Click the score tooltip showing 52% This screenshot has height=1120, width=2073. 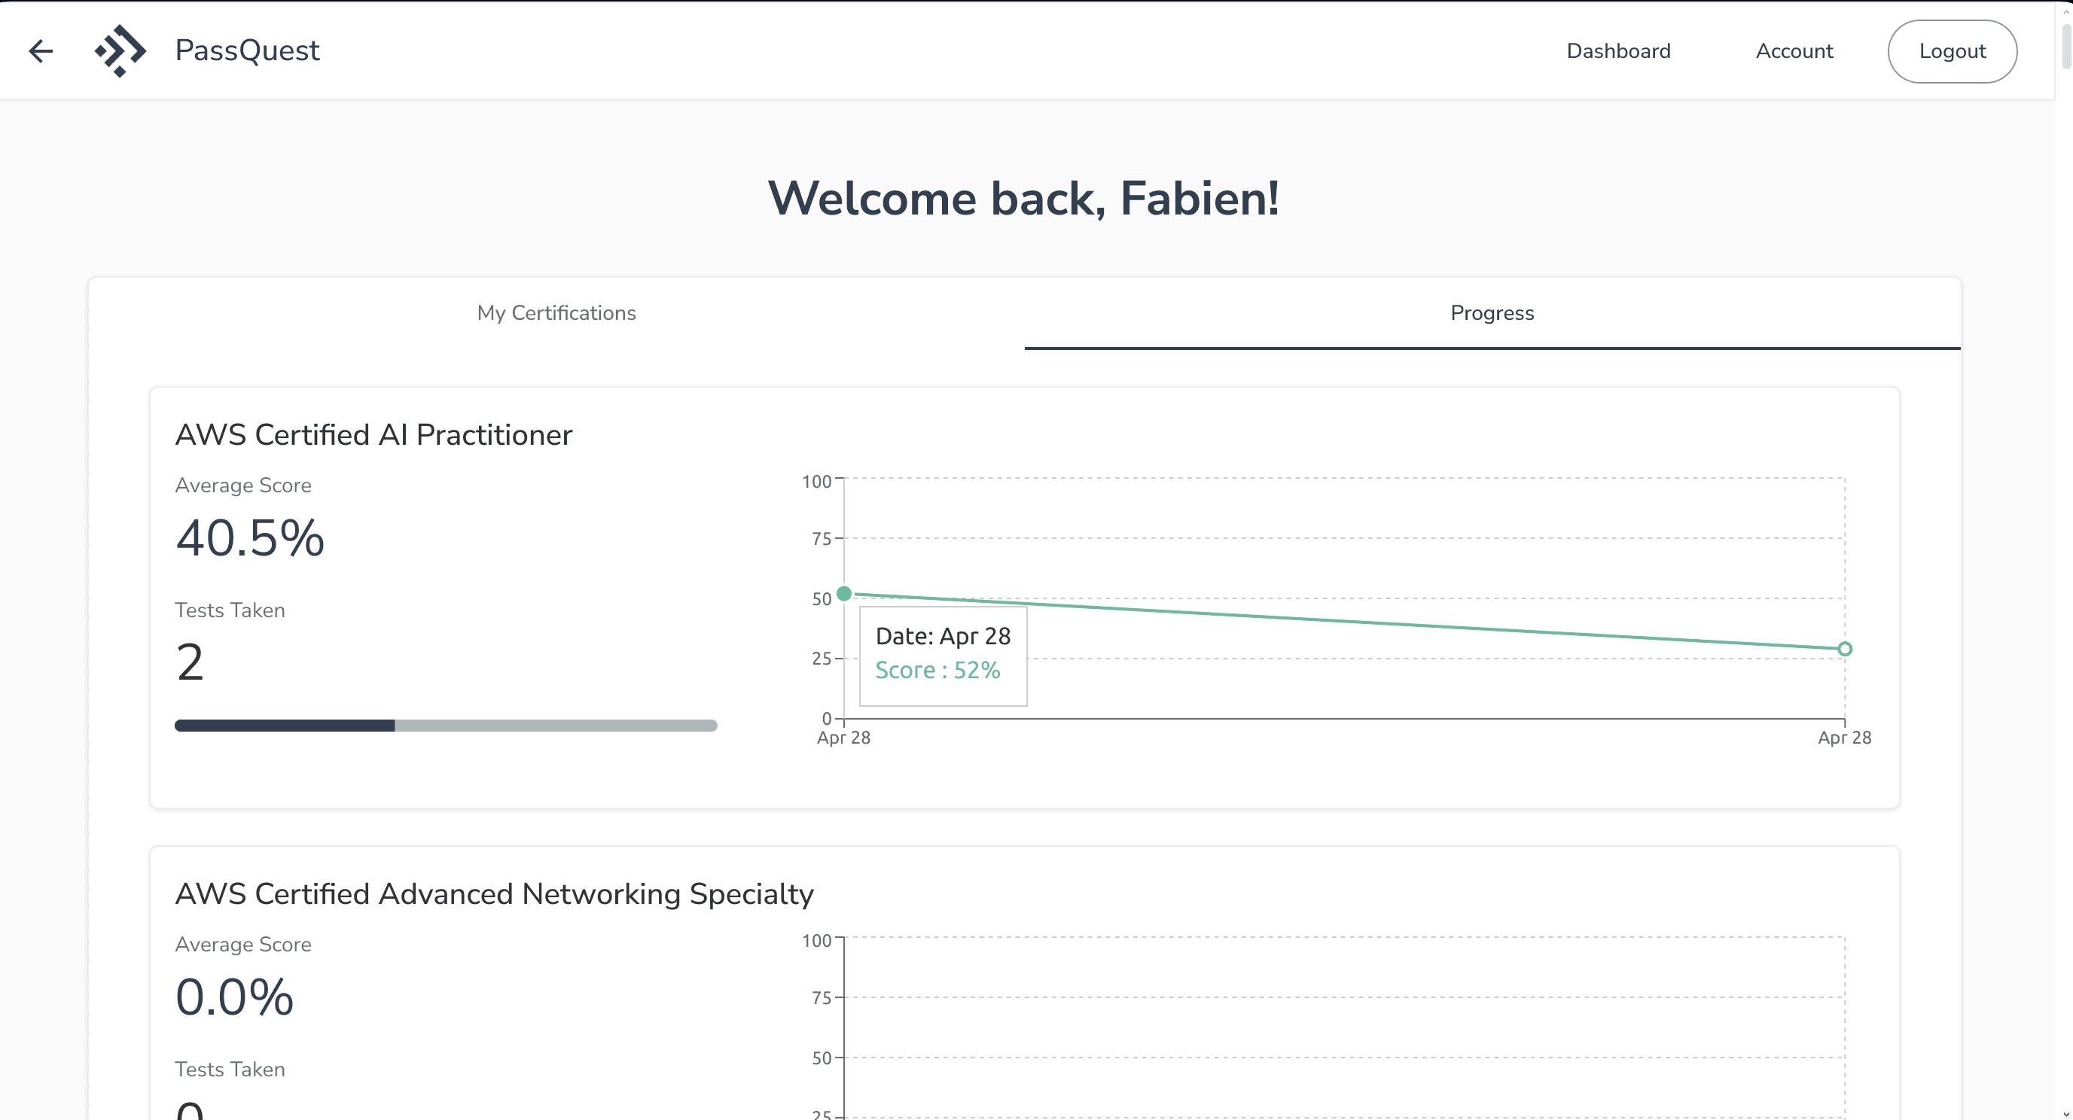tap(942, 655)
